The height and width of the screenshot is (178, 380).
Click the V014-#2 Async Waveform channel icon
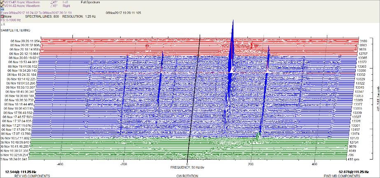pos(1,6)
